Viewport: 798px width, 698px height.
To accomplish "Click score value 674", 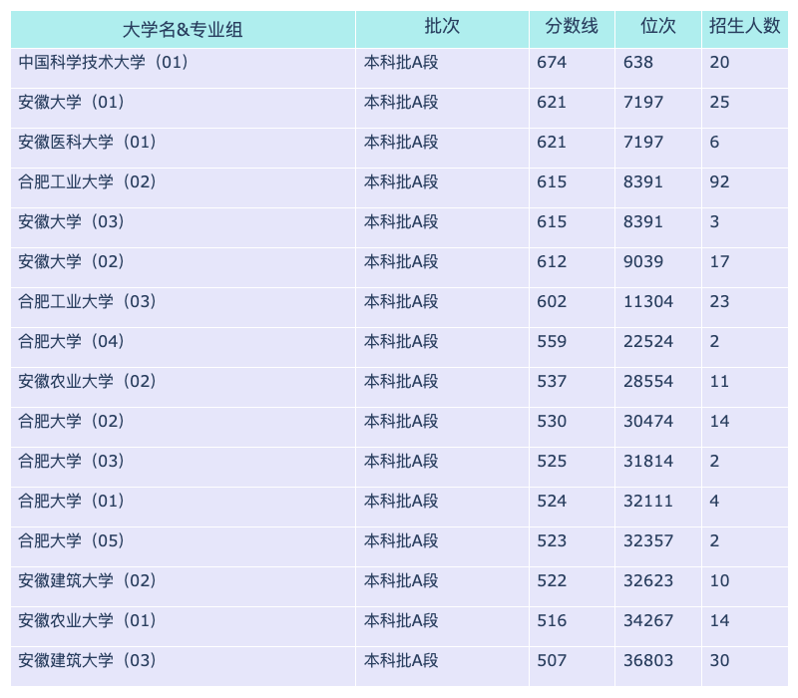I will click(x=552, y=62).
